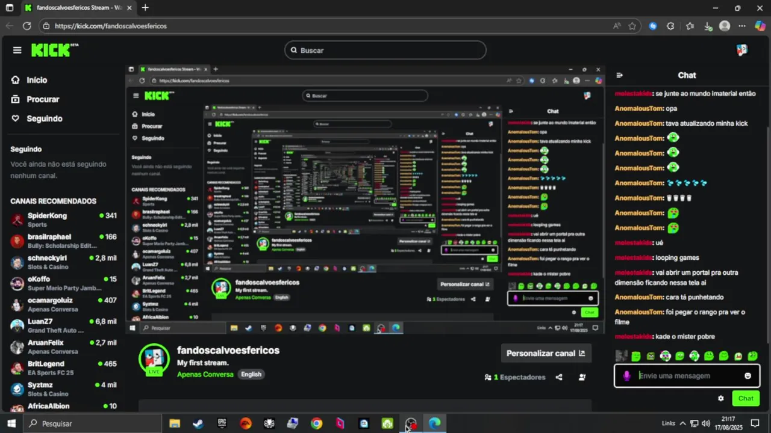This screenshot has width=771, height=433.
Task: Click the 'My first stream.' title text
Action: coord(203,363)
